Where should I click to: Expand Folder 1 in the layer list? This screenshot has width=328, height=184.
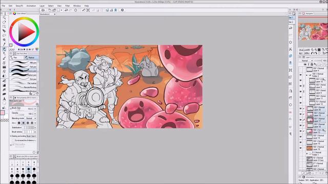[307, 153]
